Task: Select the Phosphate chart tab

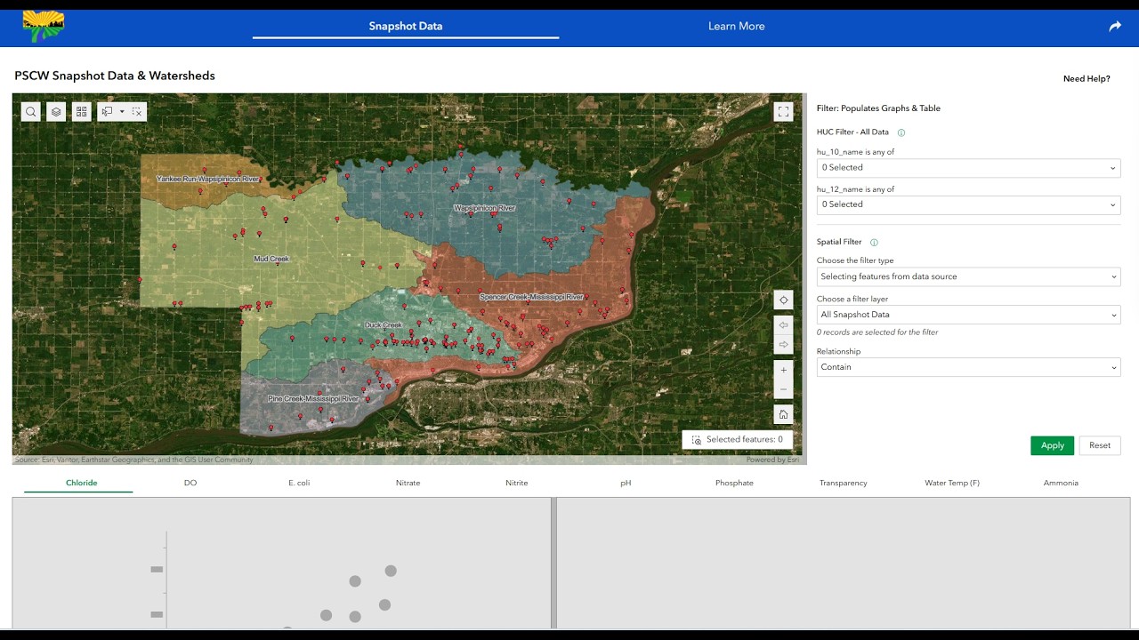Action: pos(734,483)
